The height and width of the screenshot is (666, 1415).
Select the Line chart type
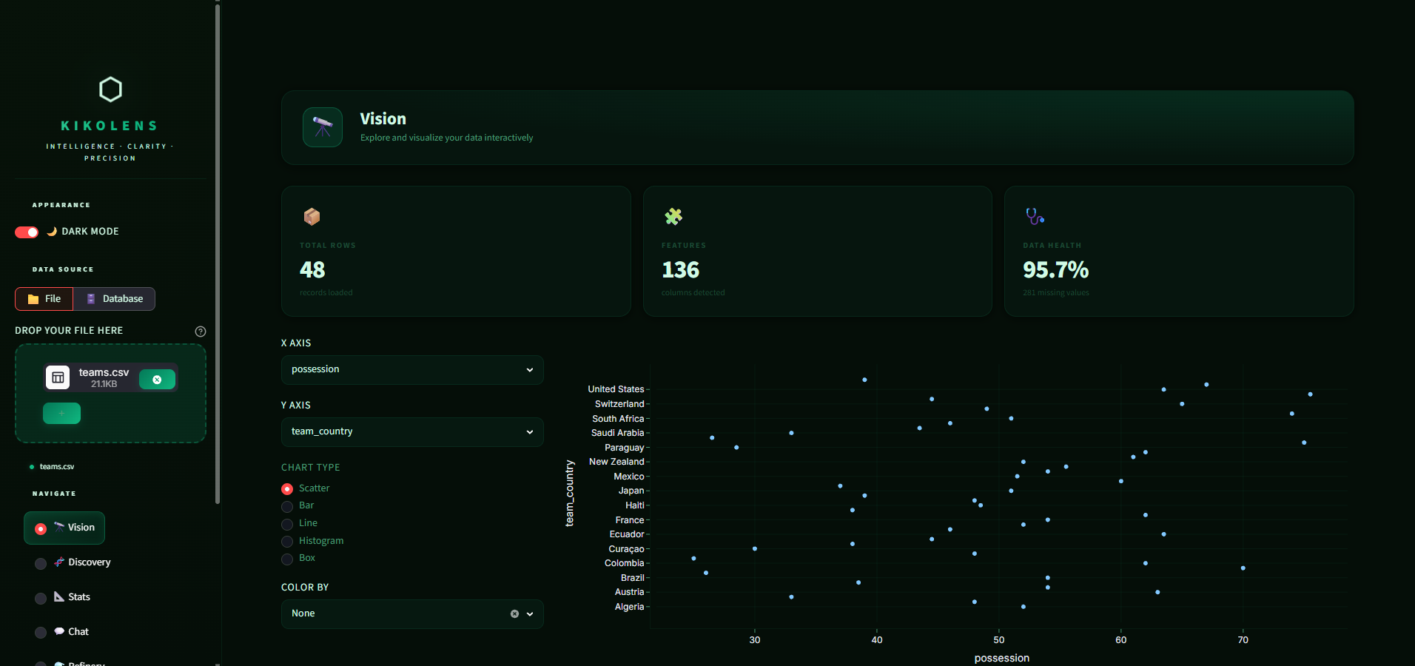299,523
